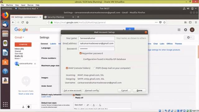Open the Gmail settings gear dropdown

point(189,37)
